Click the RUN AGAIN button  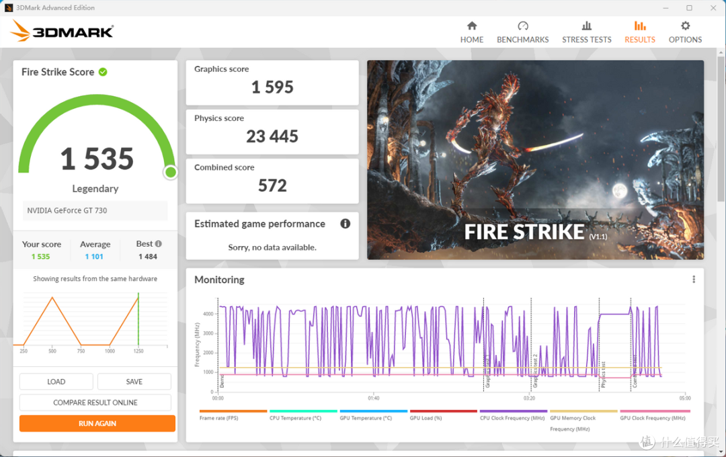(x=97, y=423)
